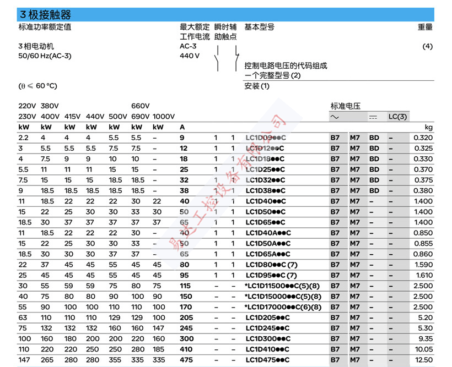Click model "LC1D50●●C"
The height and width of the screenshot is (367, 452).
pyautogui.click(x=266, y=212)
